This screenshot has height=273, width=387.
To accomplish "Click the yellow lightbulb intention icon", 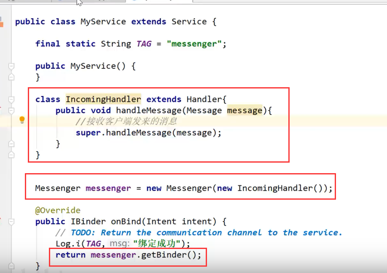I will tap(22, 120).
